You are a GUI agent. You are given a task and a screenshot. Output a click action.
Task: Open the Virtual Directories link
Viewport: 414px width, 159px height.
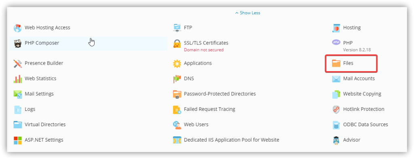(x=45, y=124)
